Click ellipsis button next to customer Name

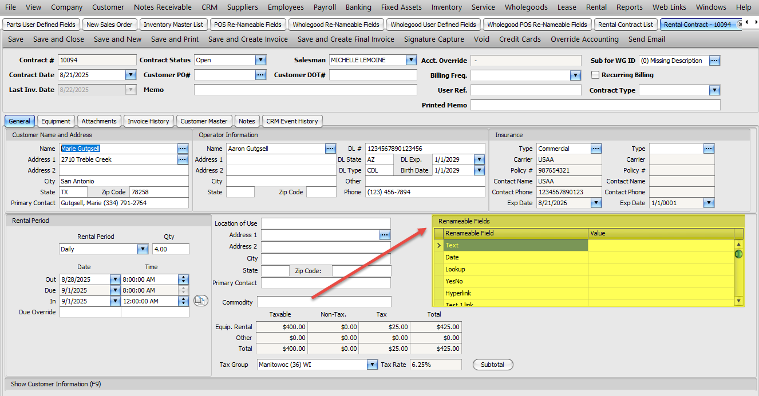(183, 149)
